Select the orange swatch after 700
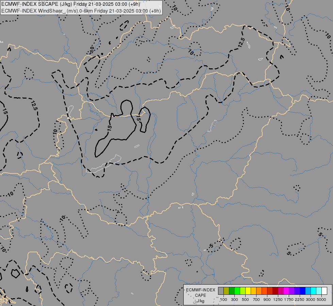The image size is (333, 306). tap(259, 291)
